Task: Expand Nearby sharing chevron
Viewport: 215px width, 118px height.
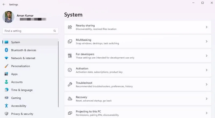Action: click(x=206, y=27)
